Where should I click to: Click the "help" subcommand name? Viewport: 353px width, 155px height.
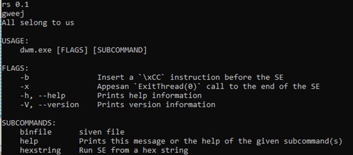29,141
